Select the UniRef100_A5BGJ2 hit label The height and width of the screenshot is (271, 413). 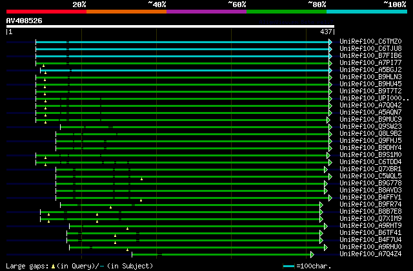(x=370, y=70)
